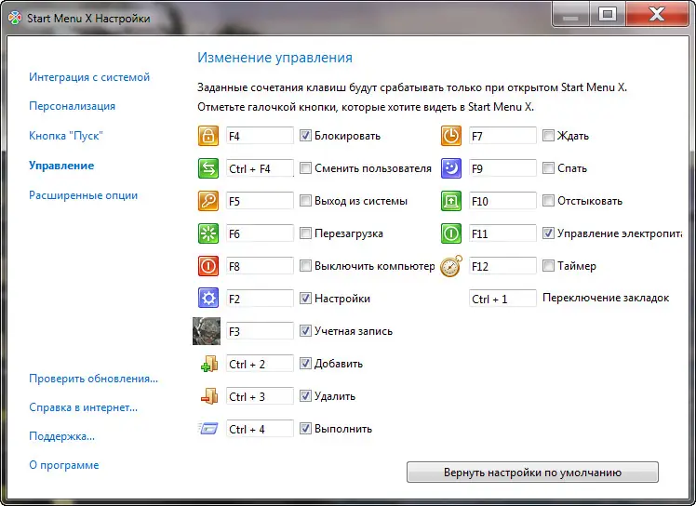This screenshot has height=506, width=696.
Task: Click the F4 hotkey field
Action: [260, 136]
